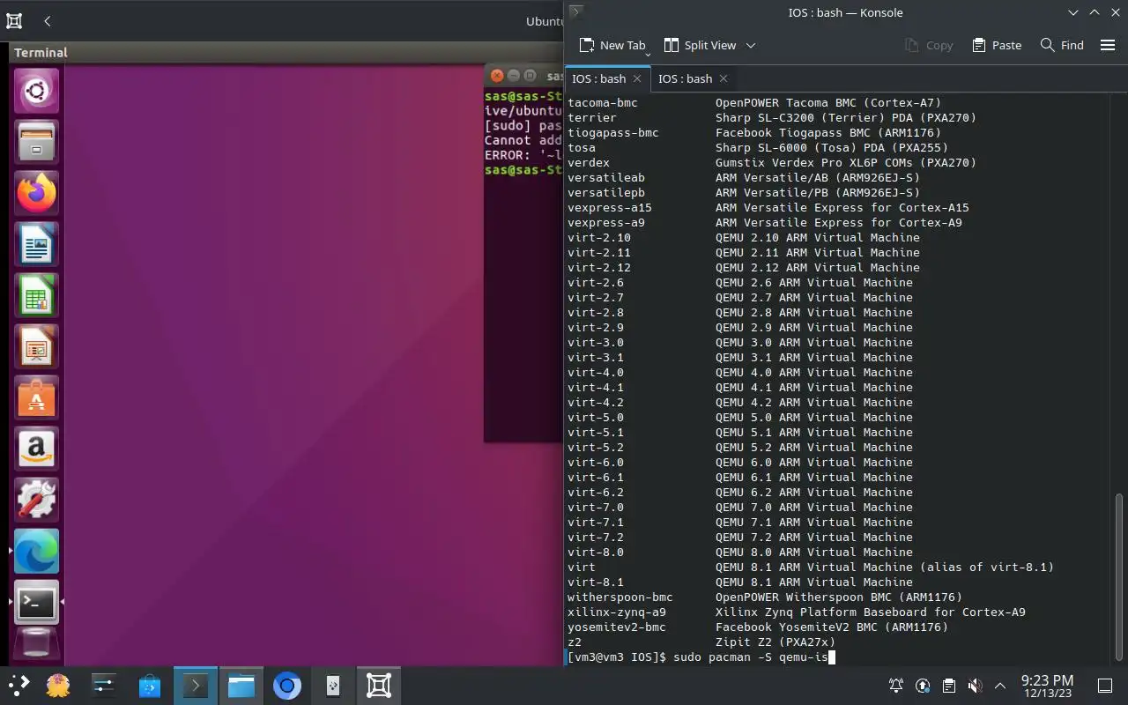Image resolution: width=1128 pixels, height=705 pixels.
Task: Switch to the second IOS : bash tab
Action: coord(685,78)
